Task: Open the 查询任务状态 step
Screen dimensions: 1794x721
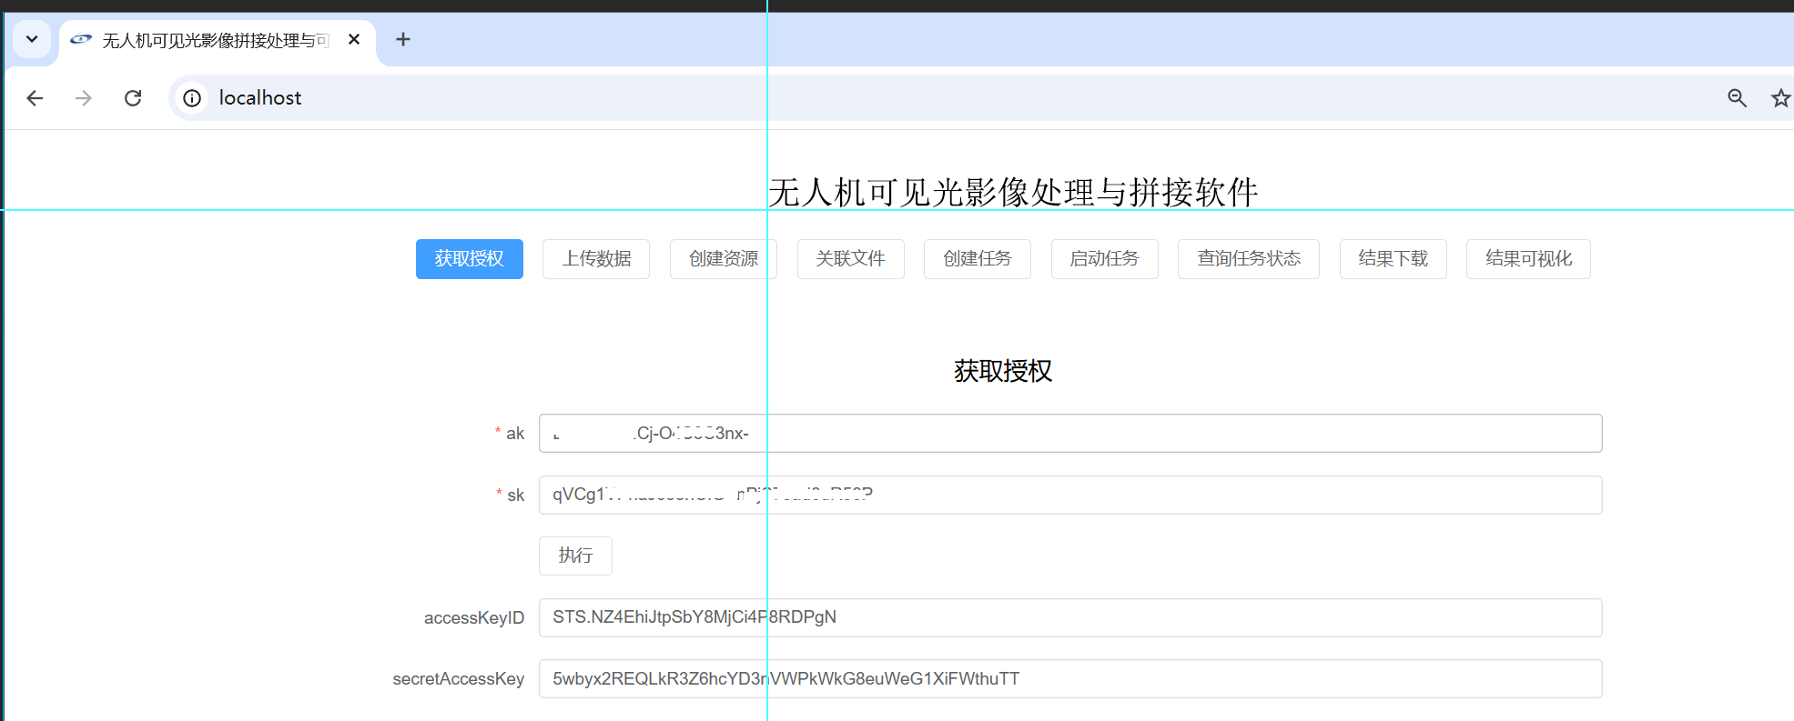Action: (1248, 259)
